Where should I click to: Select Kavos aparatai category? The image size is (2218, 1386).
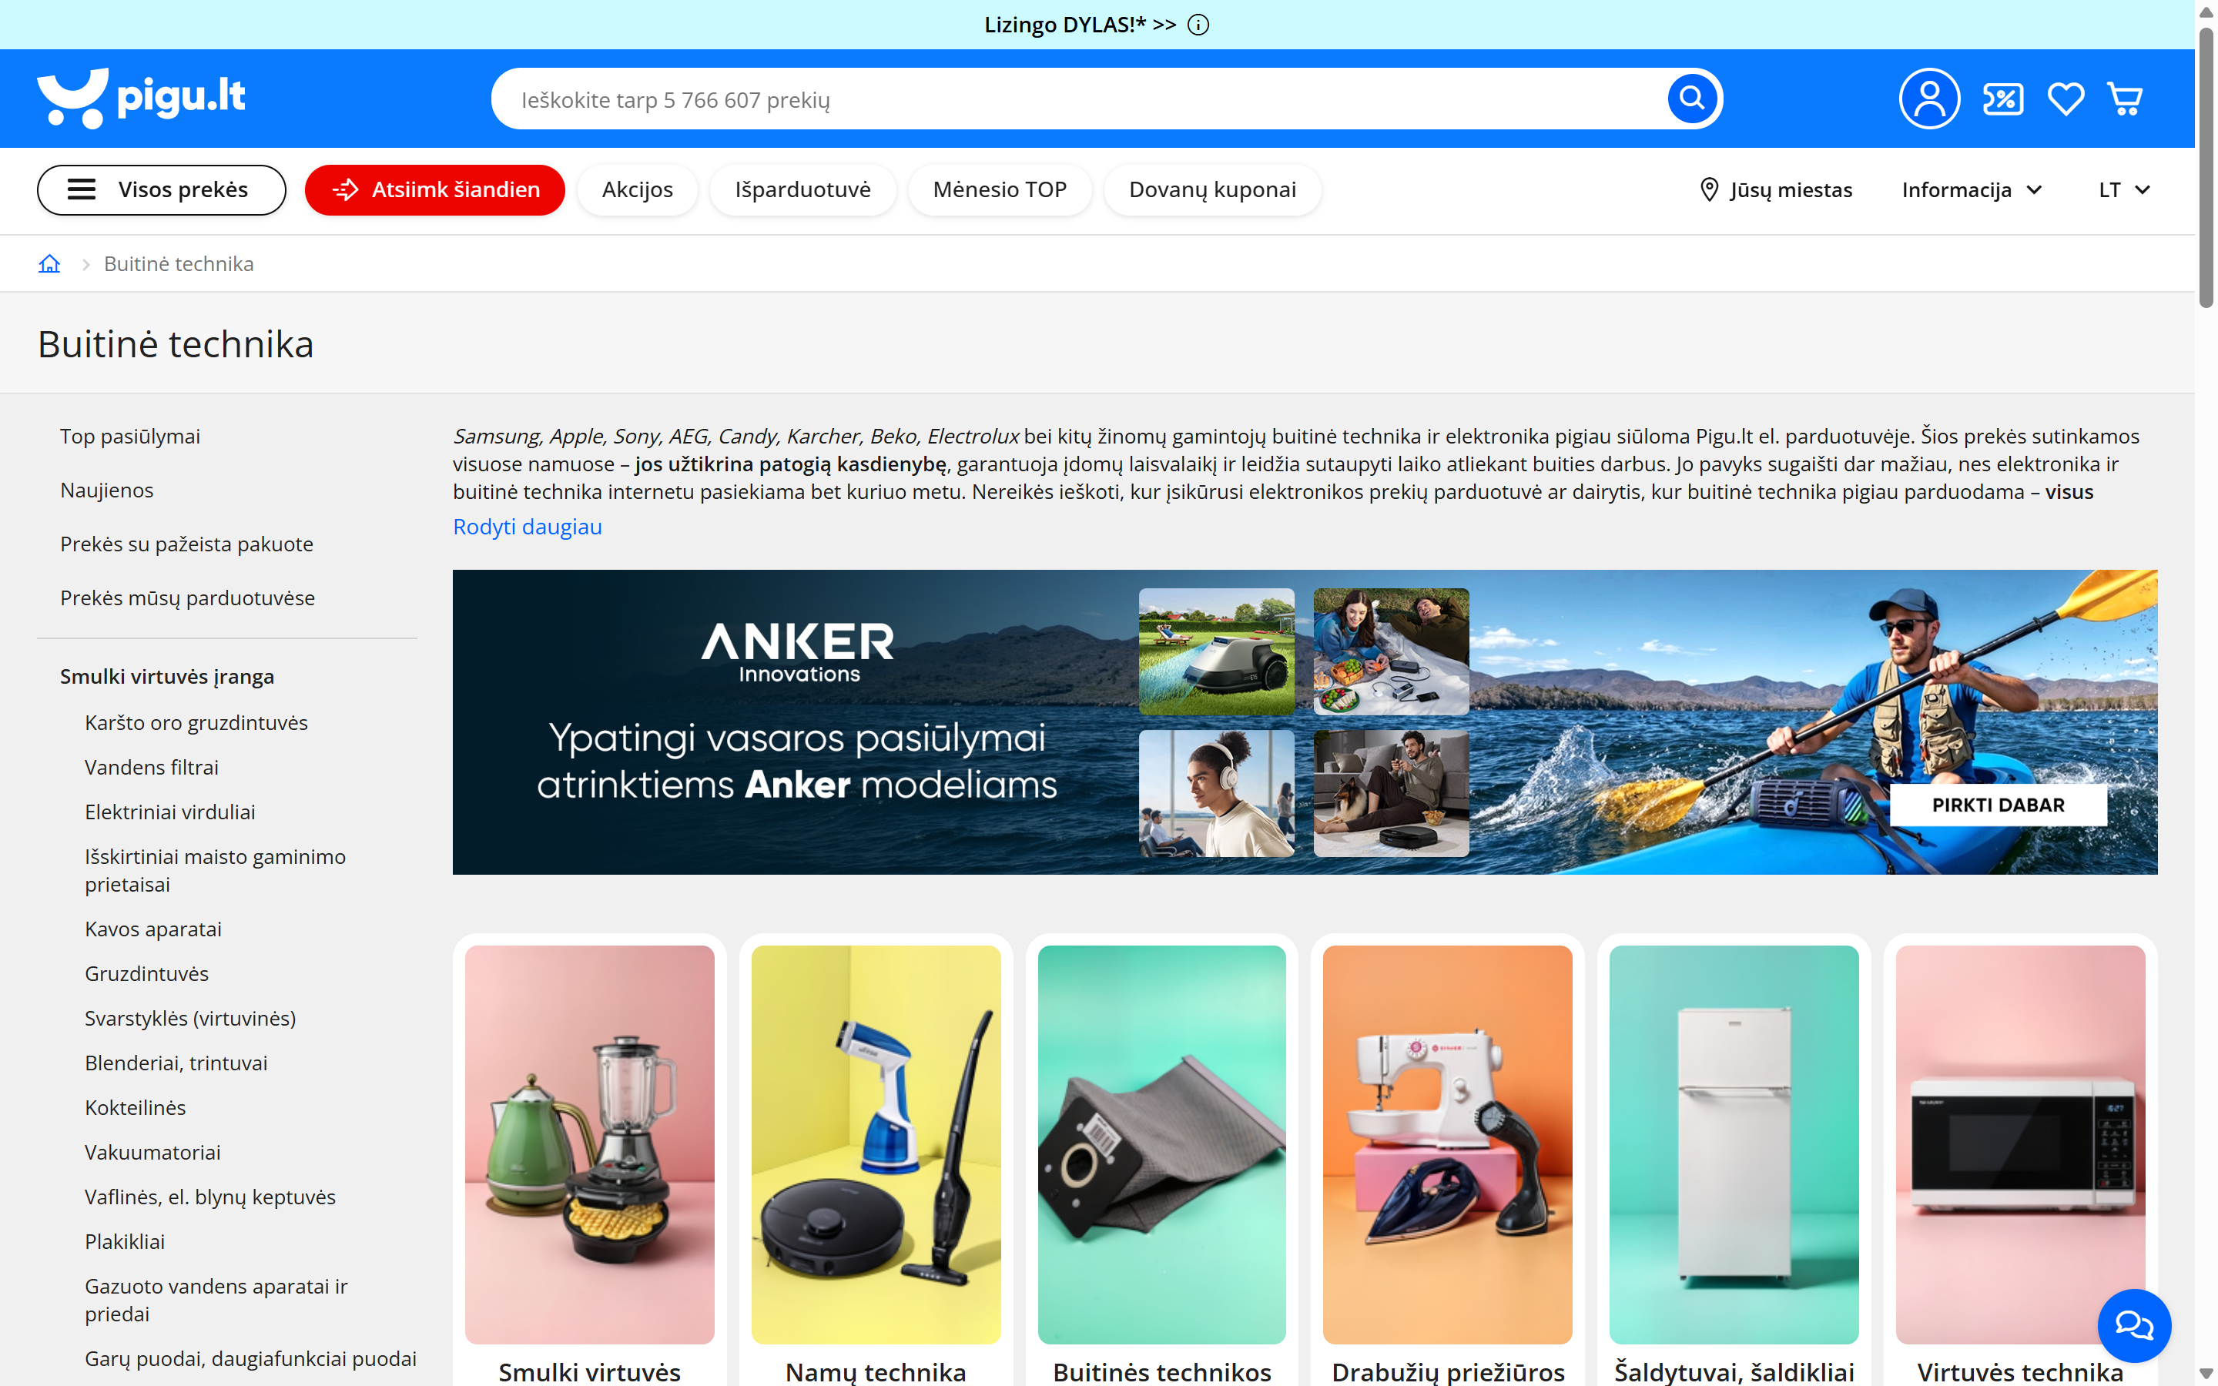(x=153, y=929)
